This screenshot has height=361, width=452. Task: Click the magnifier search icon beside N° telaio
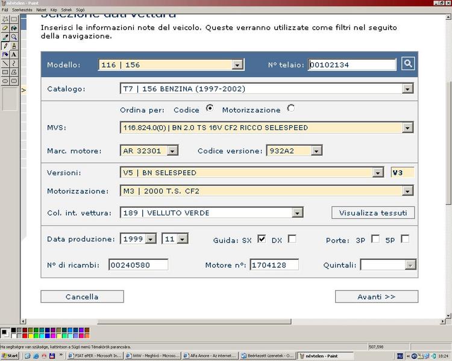click(408, 63)
